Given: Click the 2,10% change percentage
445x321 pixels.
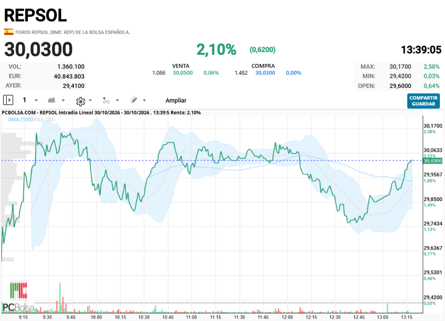Looking at the screenshot, I should click(x=216, y=50).
